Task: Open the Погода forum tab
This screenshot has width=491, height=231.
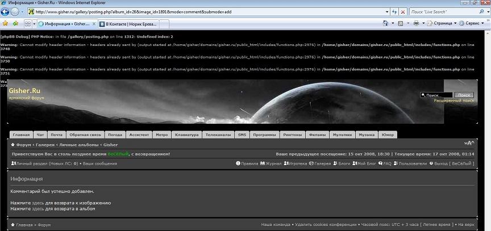Action: [x=115, y=135]
